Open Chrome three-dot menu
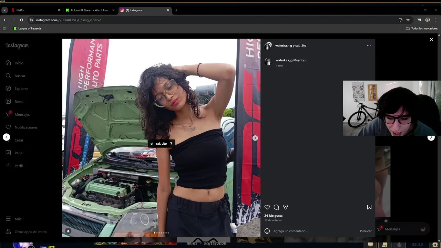Image resolution: width=441 pixels, height=248 pixels. tap(436, 20)
